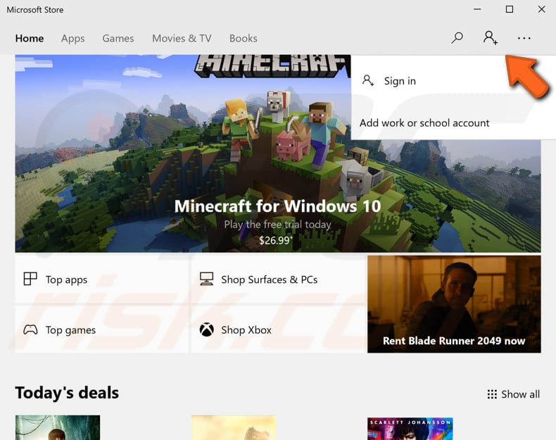Click Play the free trial today text
This screenshot has height=440, width=556.
(277, 225)
